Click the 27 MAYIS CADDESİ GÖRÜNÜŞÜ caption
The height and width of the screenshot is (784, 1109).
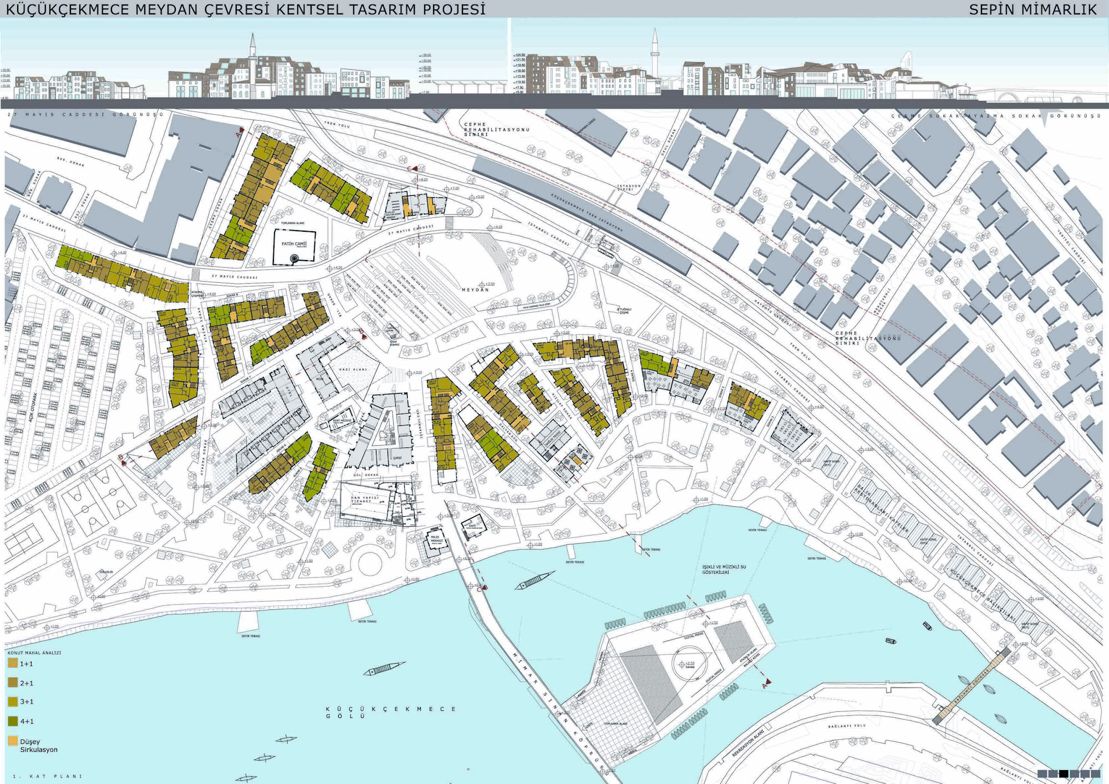[x=85, y=114]
